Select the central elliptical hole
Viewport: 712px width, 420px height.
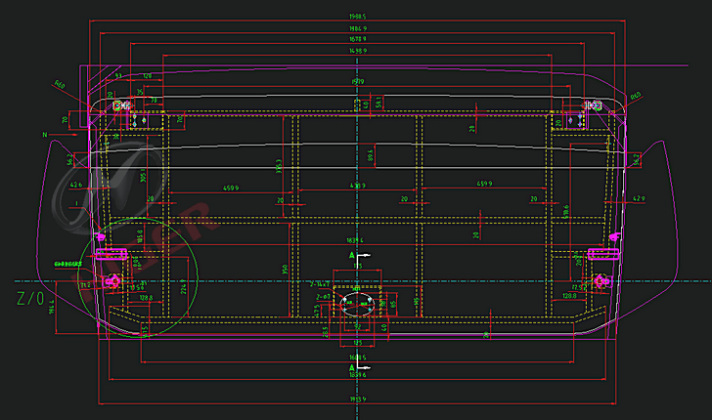tap(357, 304)
